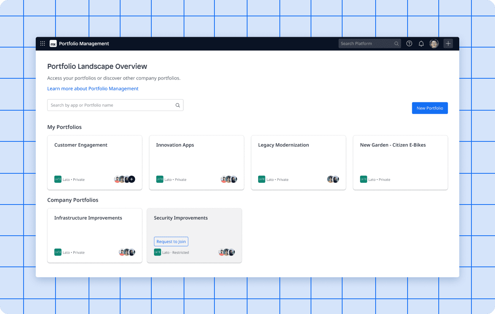Image resolution: width=495 pixels, height=314 pixels.
Task: Click Lato logo on Innovation Apps card
Action: (160, 179)
